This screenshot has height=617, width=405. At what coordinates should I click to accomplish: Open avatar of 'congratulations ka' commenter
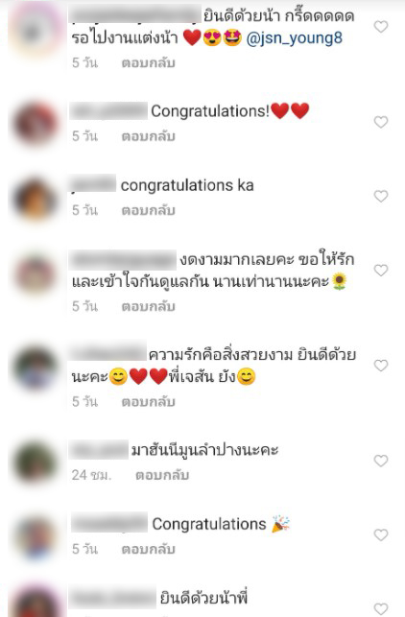[x=36, y=199]
